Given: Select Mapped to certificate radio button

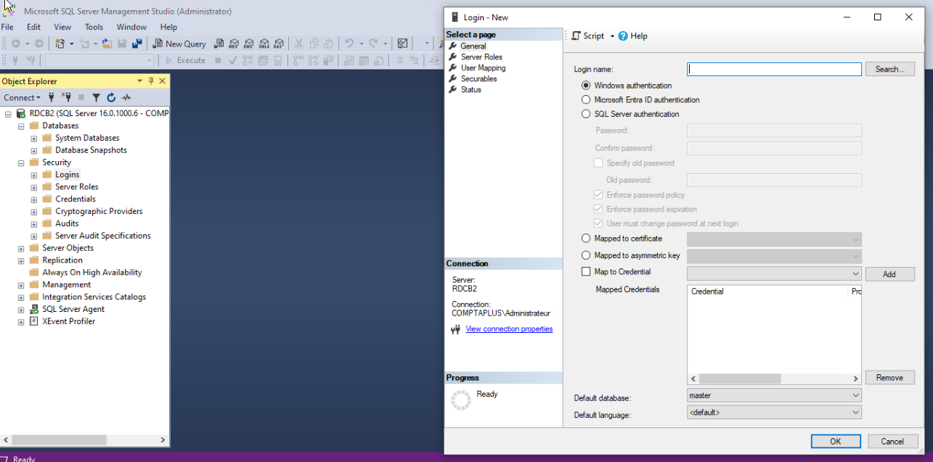Looking at the screenshot, I should click(586, 239).
